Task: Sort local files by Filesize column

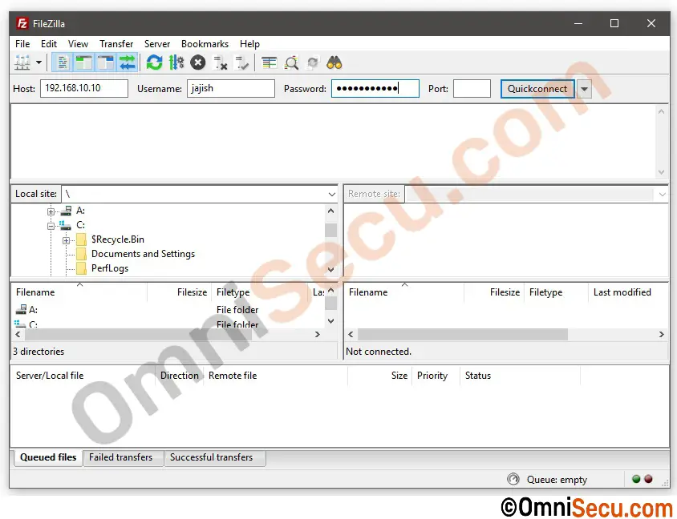Action: pos(180,292)
